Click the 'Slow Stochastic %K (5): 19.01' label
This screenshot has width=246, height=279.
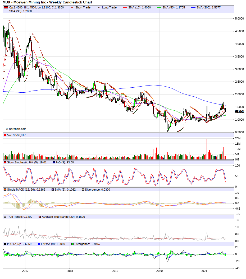tap(27, 162)
